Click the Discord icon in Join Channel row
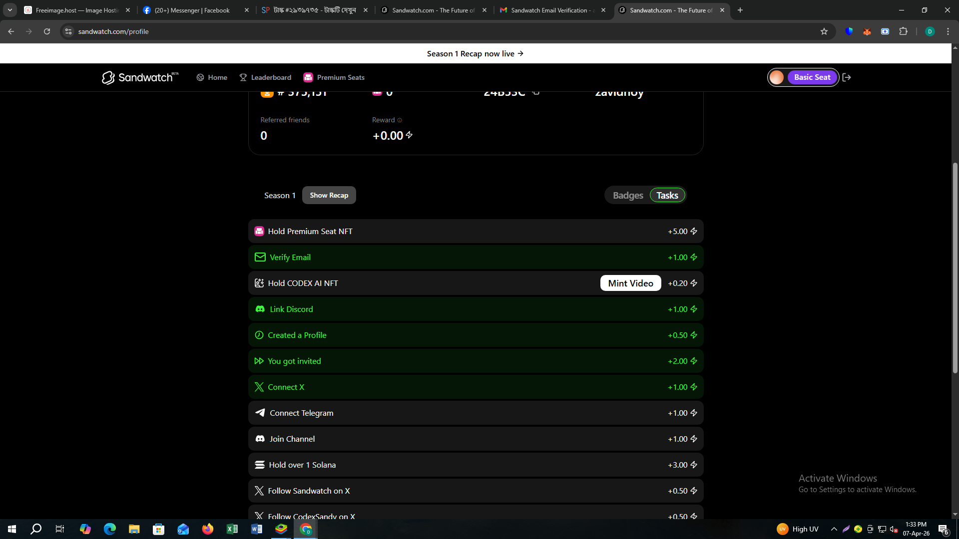This screenshot has width=959, height=539. [x=260, y=439]
